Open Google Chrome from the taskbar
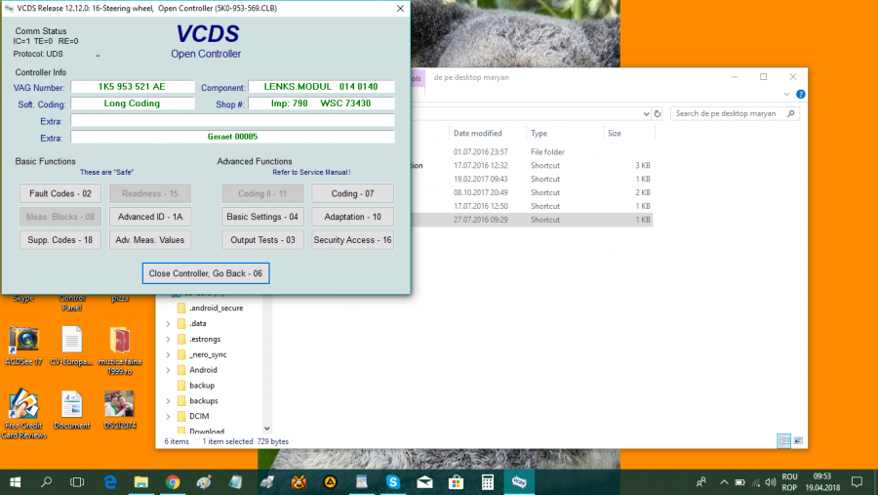Viewport: 878px width, 495px height. point(173,482)
